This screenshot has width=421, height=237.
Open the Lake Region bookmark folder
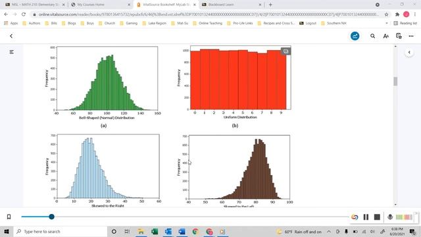tap(155, 24)
